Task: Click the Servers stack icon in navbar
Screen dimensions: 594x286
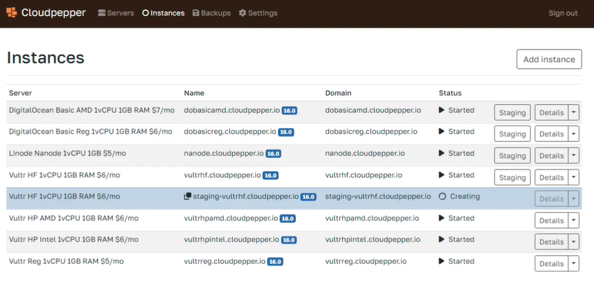Action: [102, 13]
